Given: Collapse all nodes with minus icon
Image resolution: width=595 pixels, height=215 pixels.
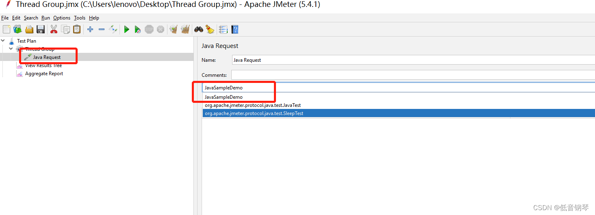Looking at the screenshot, I should [x=102, y=29].
